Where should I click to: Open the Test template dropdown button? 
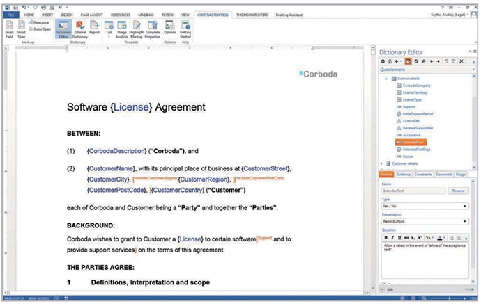tap(109, 29)
